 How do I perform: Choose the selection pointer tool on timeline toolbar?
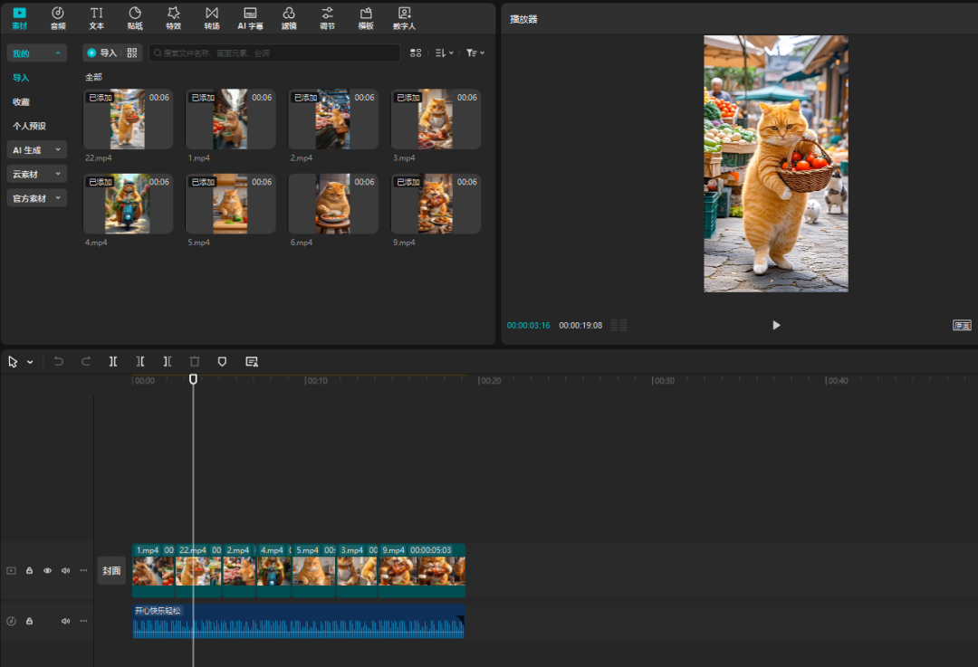13,361
